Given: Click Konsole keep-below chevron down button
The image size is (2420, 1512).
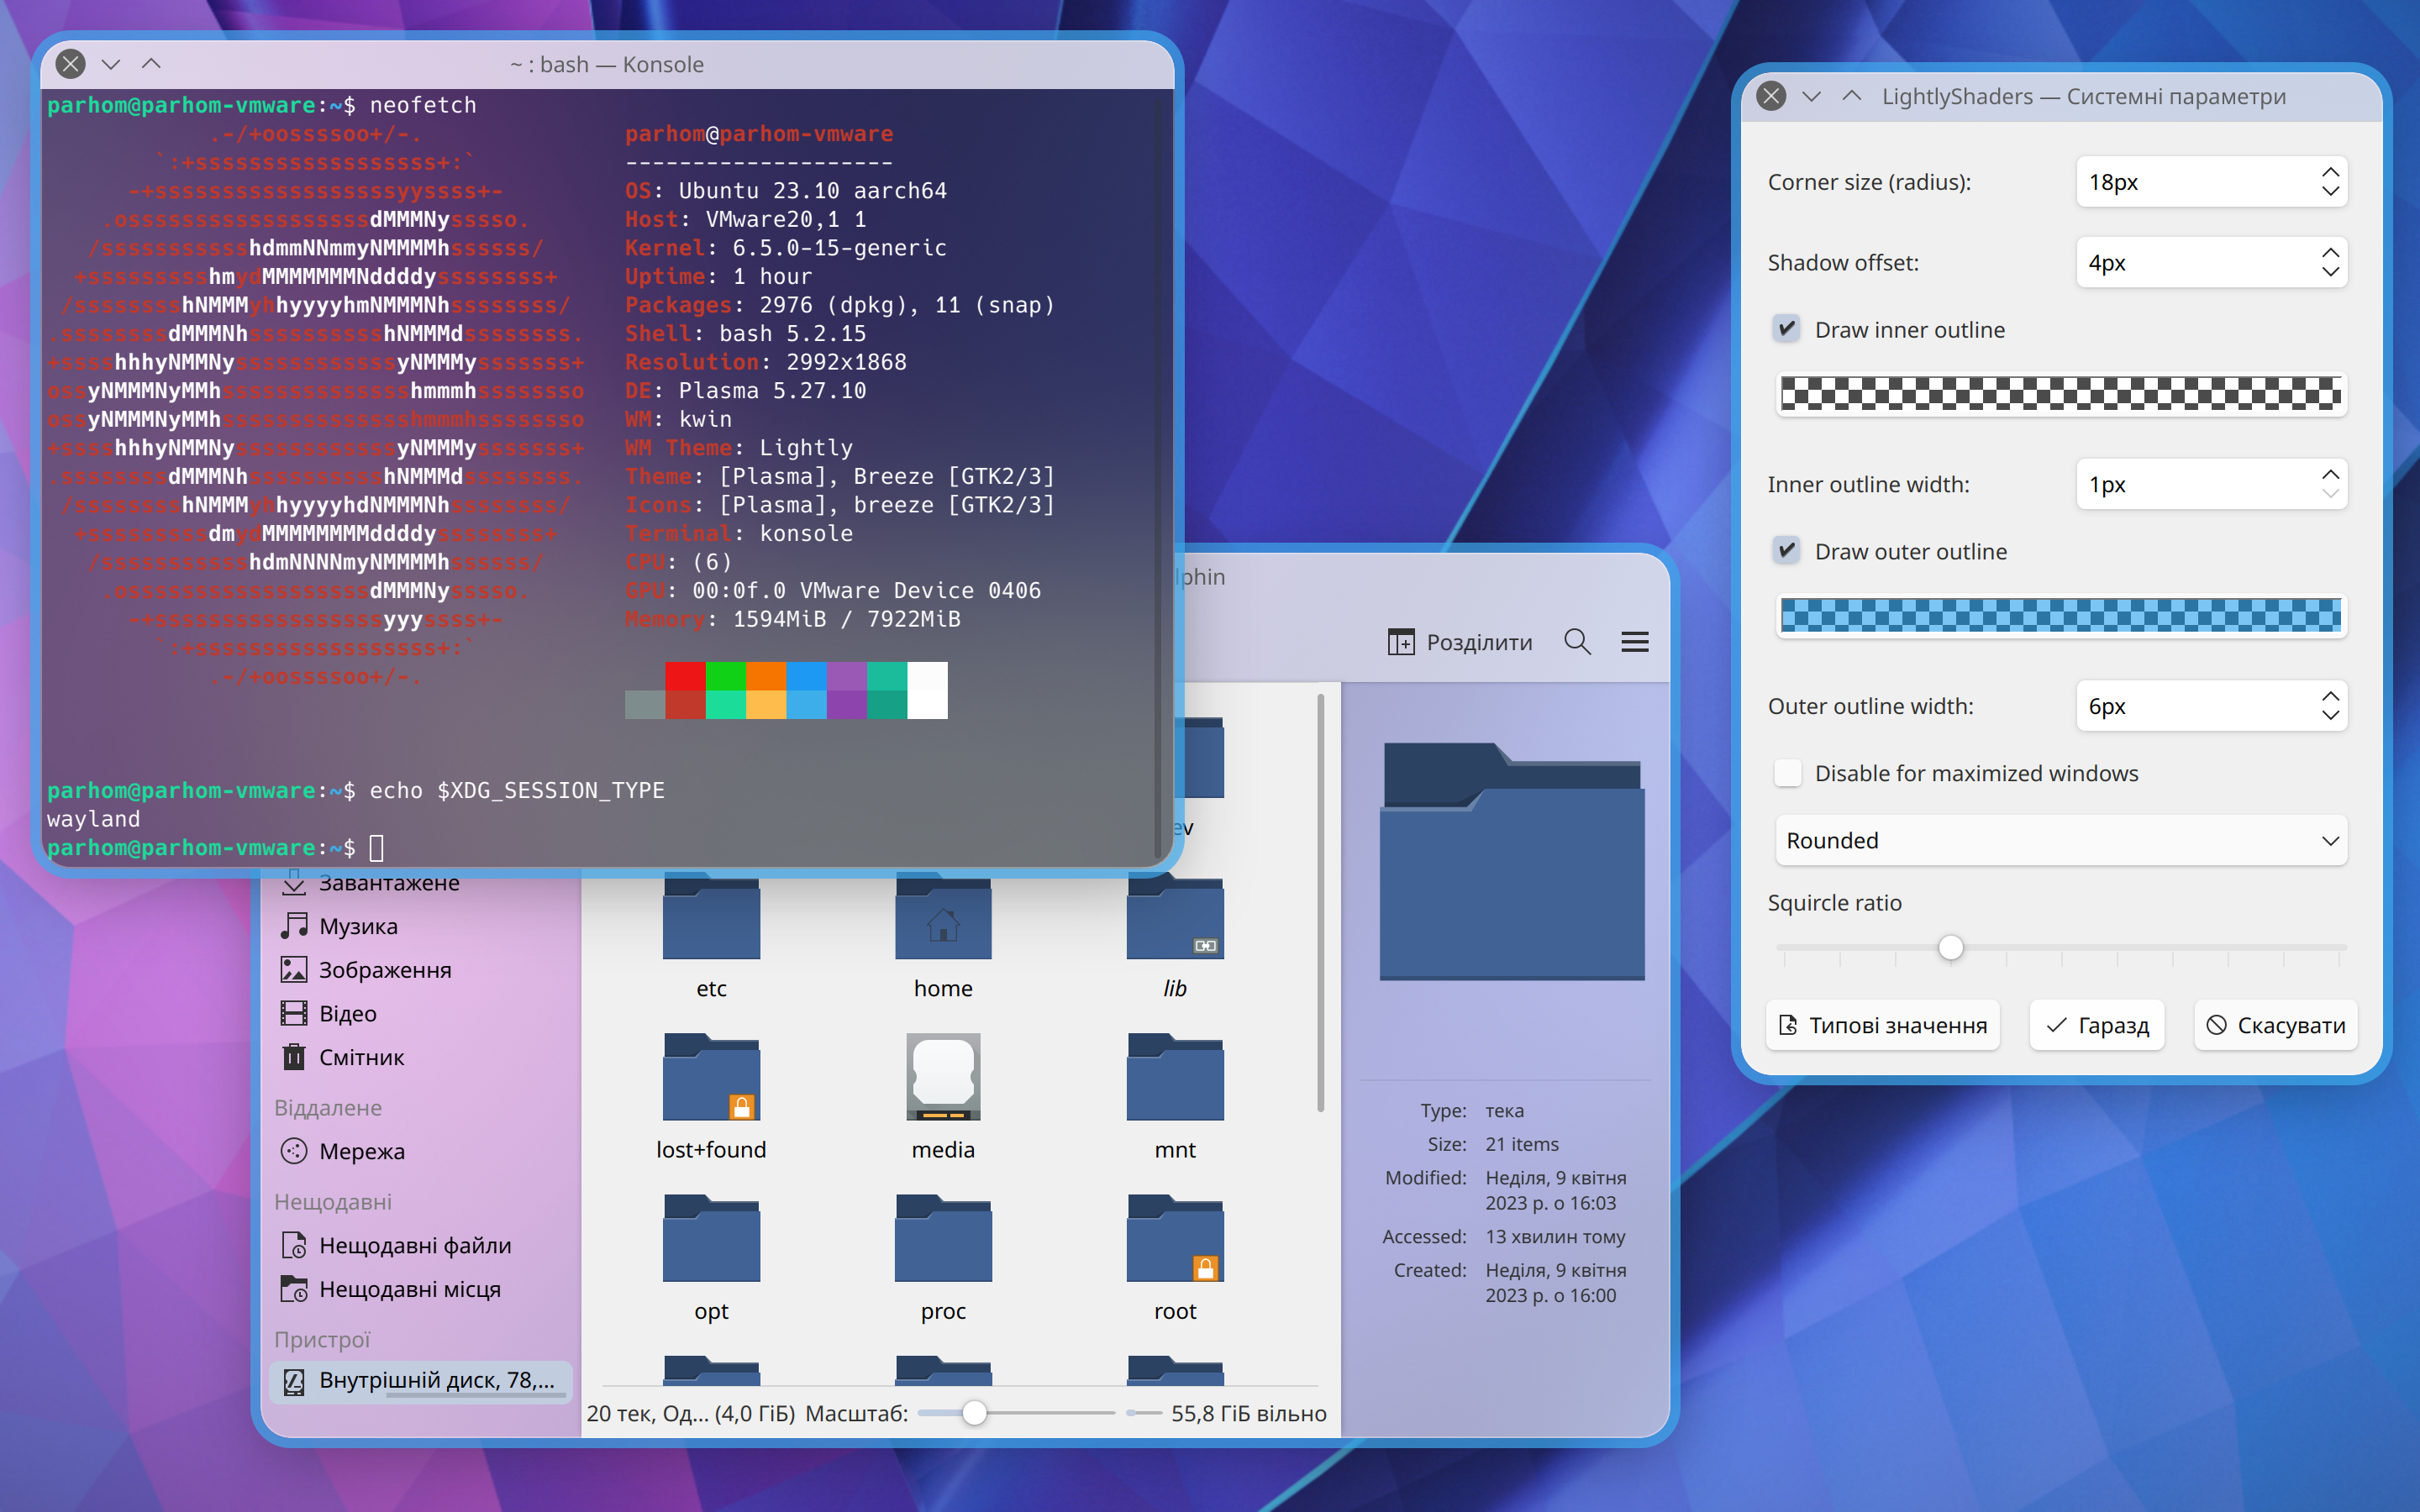Looking at the screenshot, I should coord(111,64).
